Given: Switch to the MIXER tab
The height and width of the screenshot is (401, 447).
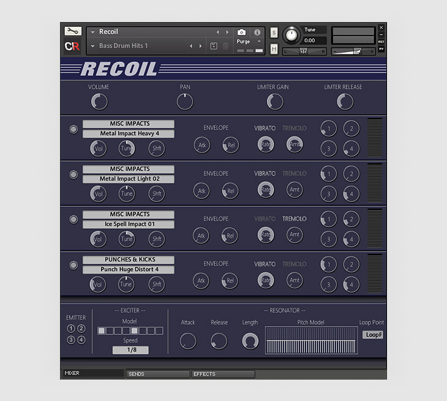Looking at the screenshot, I should [x=93, y=373].
